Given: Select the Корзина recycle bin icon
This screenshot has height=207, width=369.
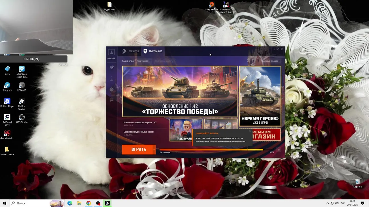Looking at the screenshot, I should pos(358,183).
